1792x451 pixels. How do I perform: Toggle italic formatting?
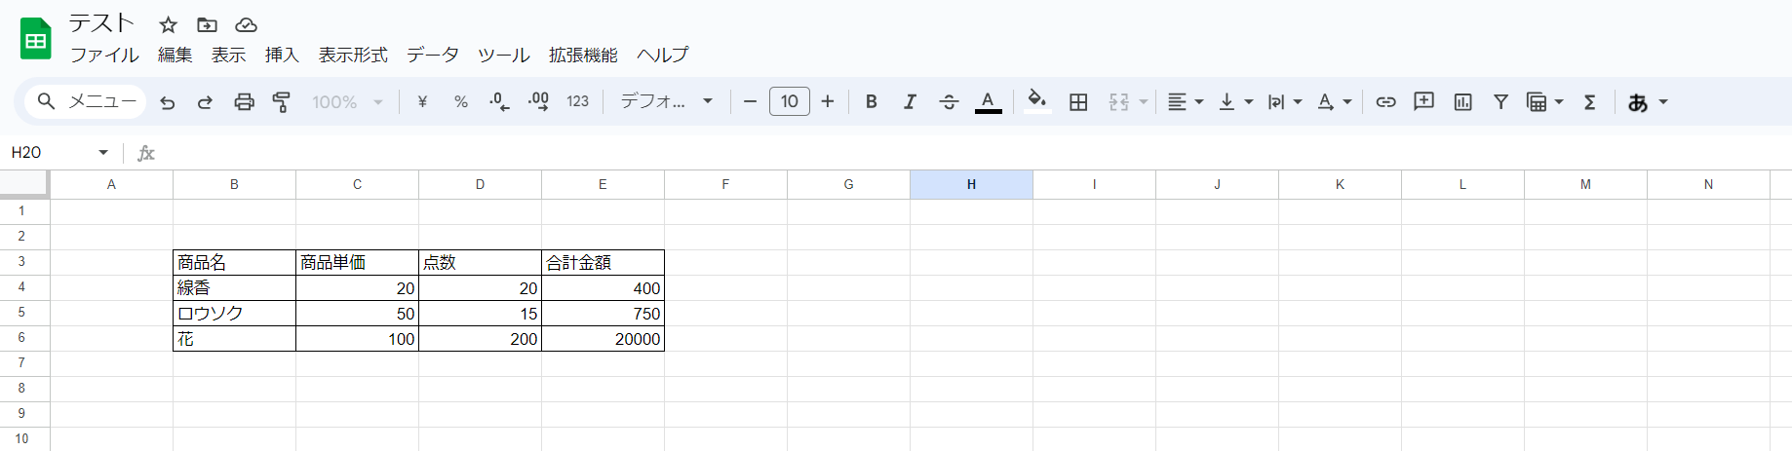pyautogui.click(x=910, y=102)
